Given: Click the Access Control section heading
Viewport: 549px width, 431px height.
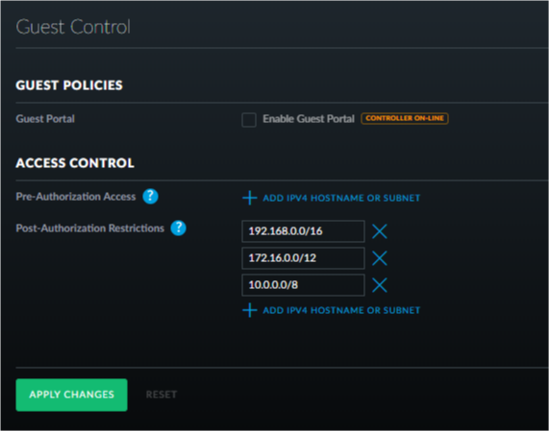Looking at the screenshot, I should 75,163.
